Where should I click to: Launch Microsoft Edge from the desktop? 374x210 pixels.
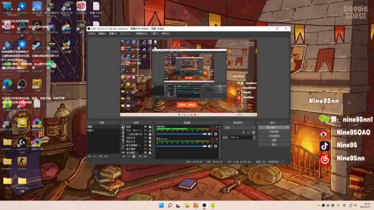[7, 87]
